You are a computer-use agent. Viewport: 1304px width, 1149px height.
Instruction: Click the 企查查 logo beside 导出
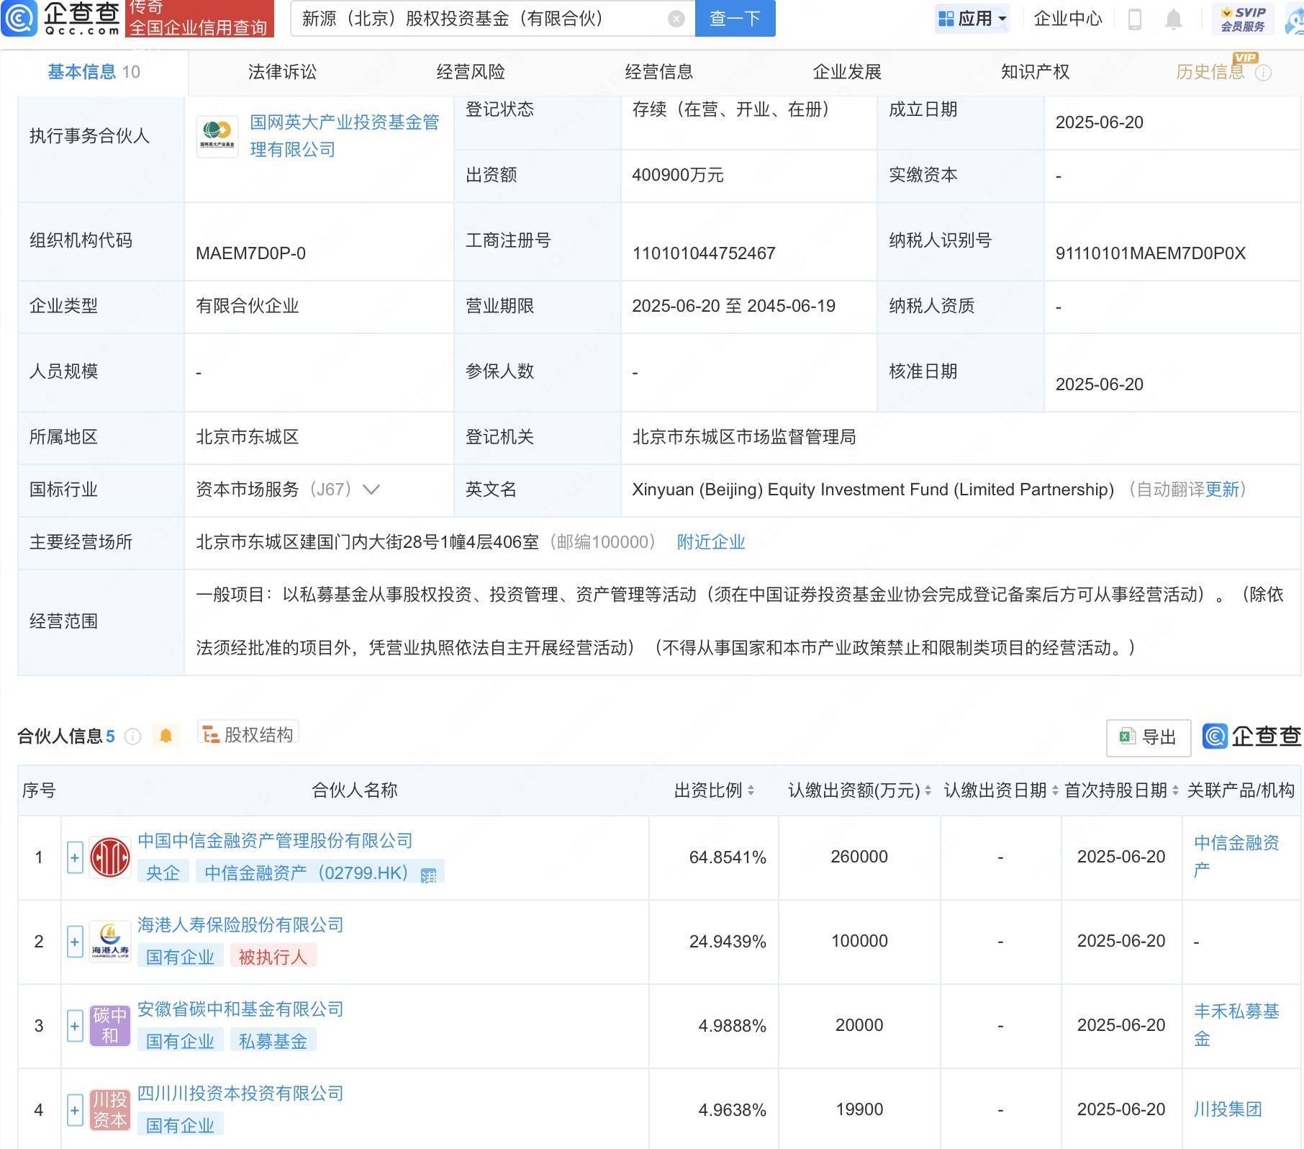(1252, 736)
